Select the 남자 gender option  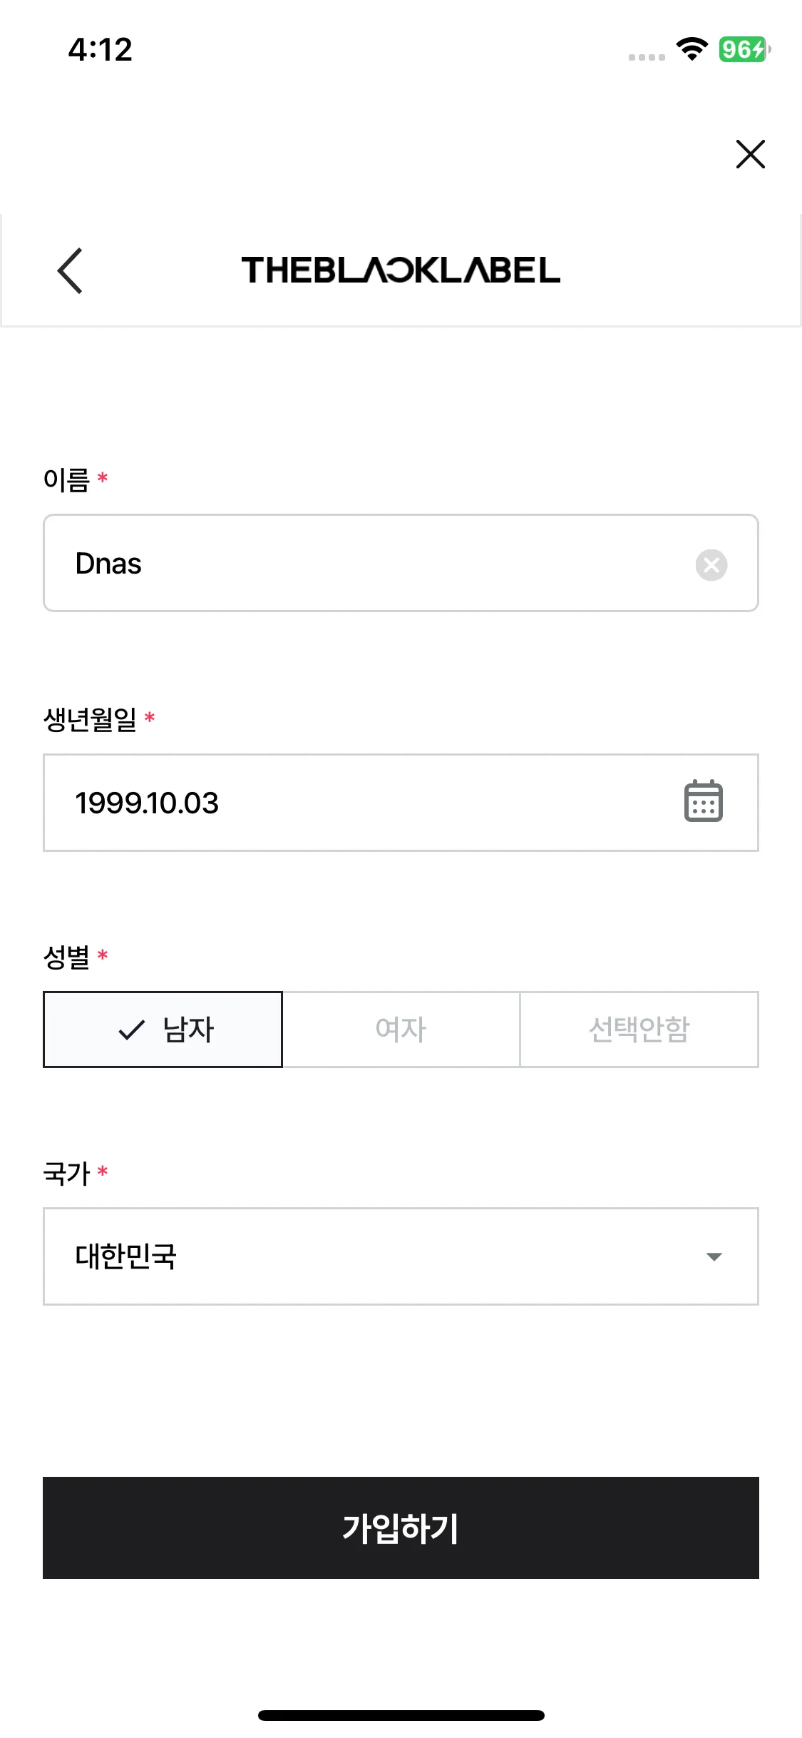tap(188, 1030)
